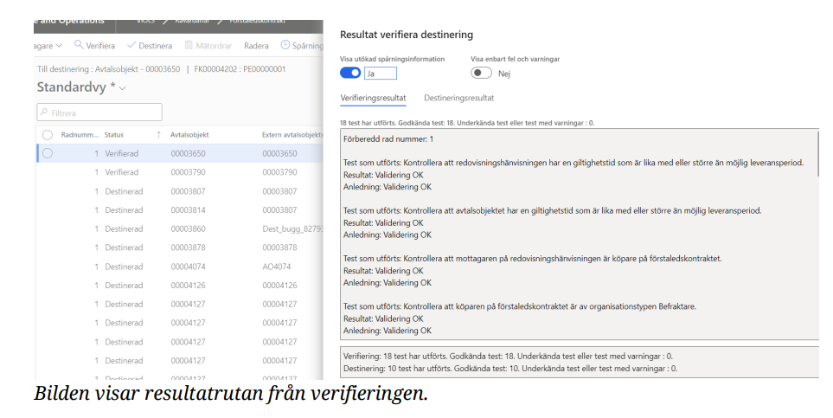Toggle Visa utökad spårningsinformation switch

[x=351, y=74]
